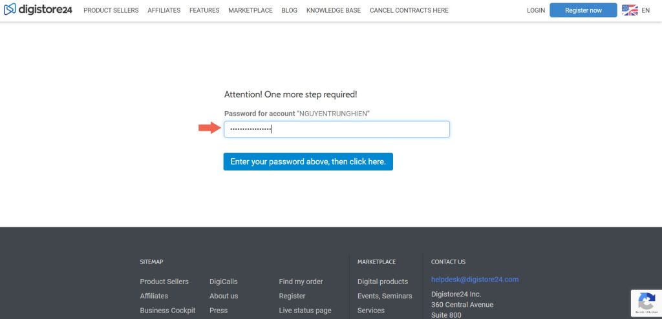The image size is (662, 319).
Task: Click the Login link
Action: [x=536, y=10]
